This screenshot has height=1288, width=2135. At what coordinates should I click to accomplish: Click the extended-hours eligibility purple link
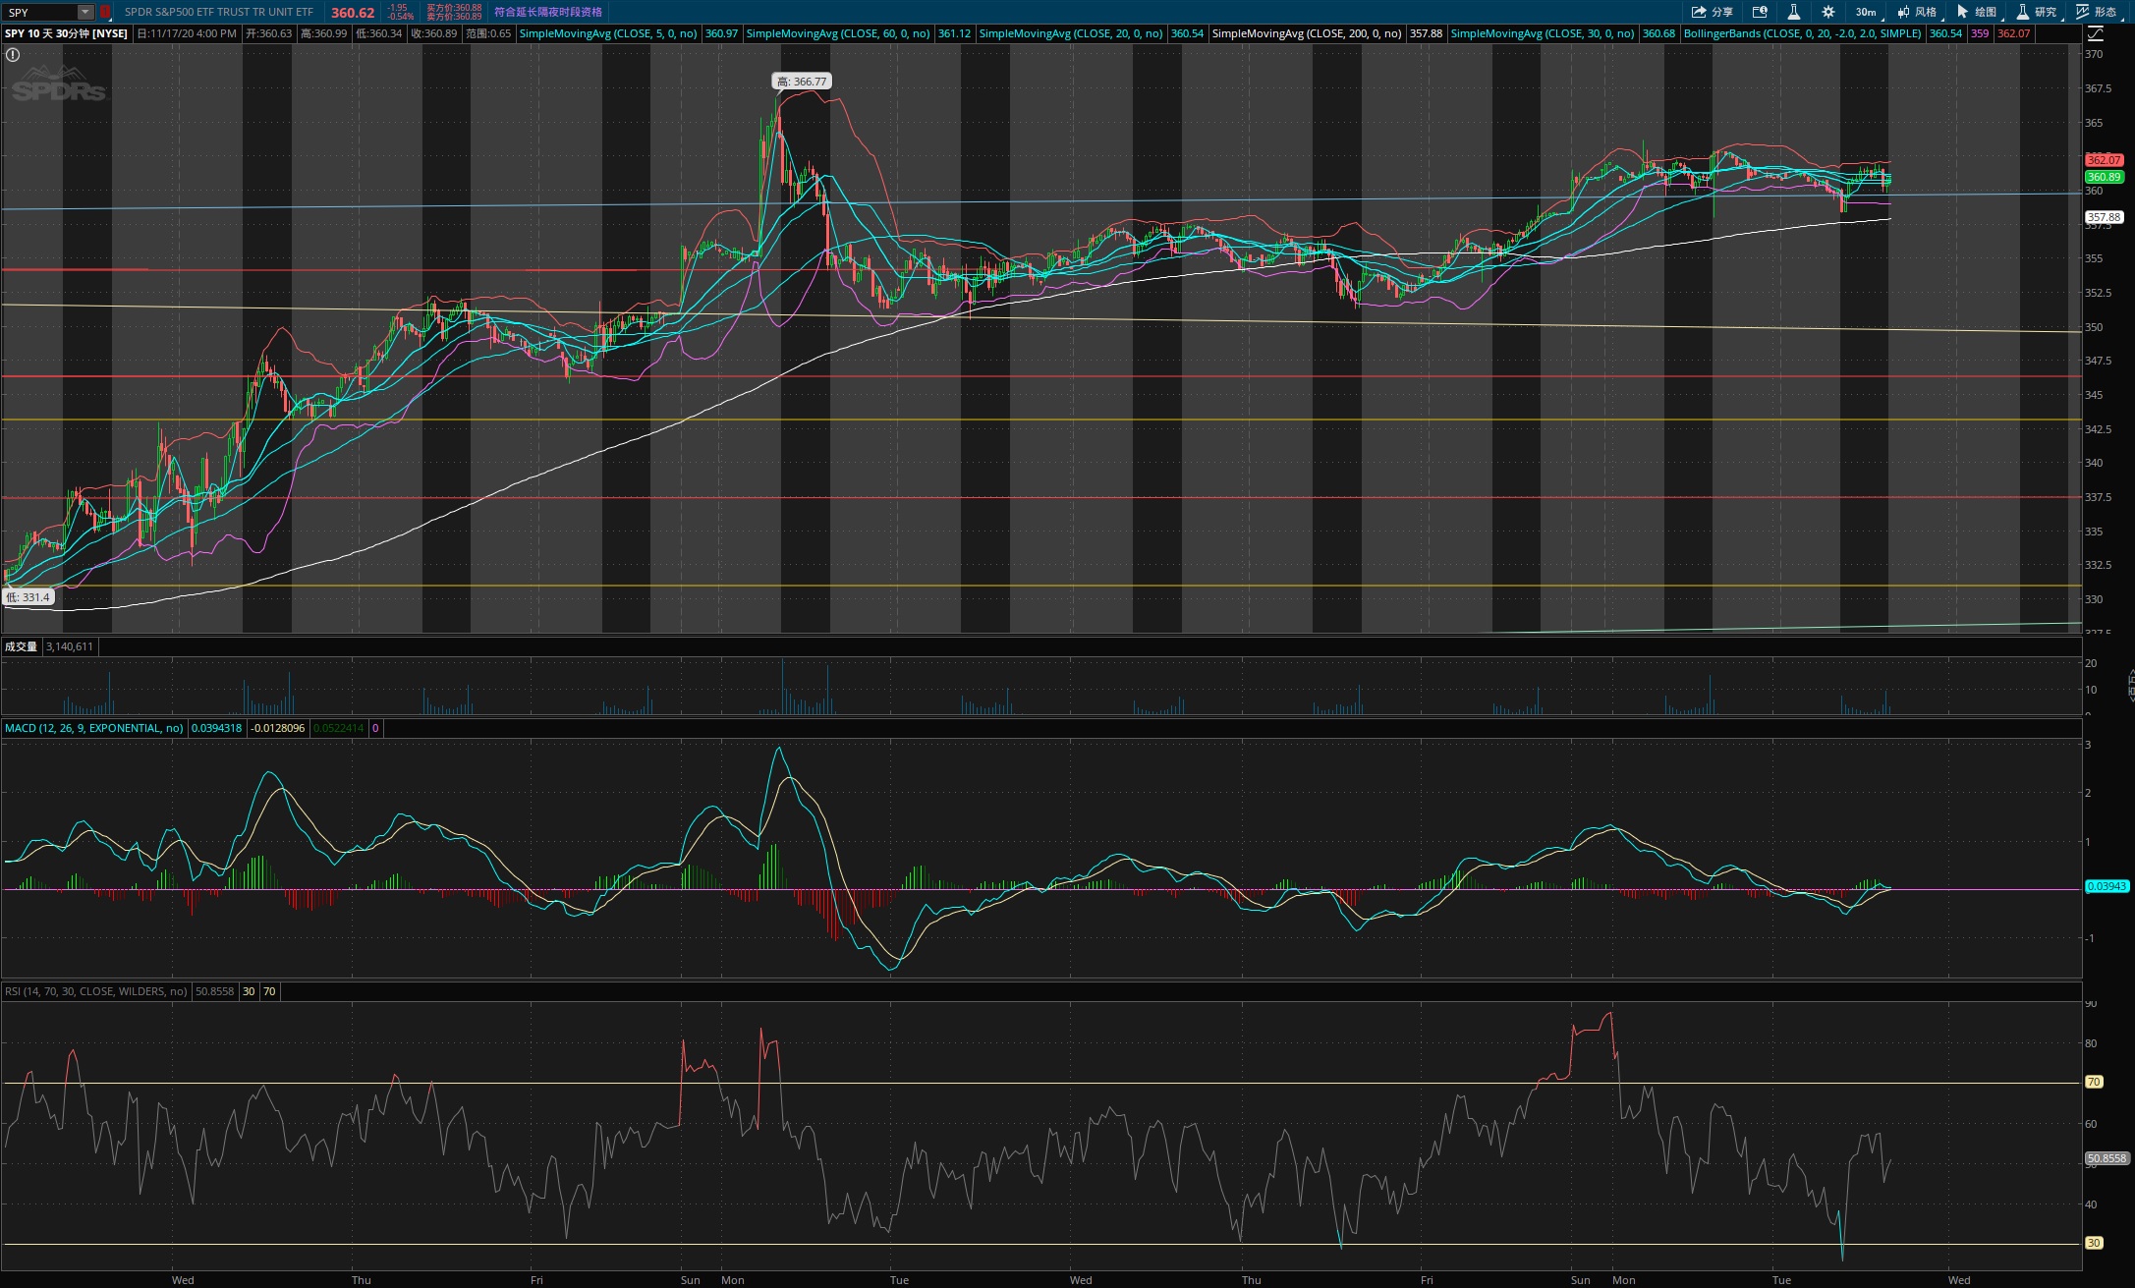pos(548,12)
